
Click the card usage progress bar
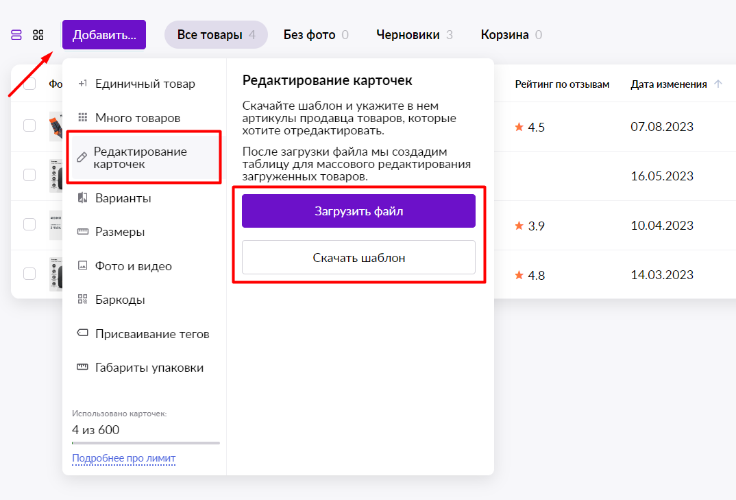(x=146, y=442)
